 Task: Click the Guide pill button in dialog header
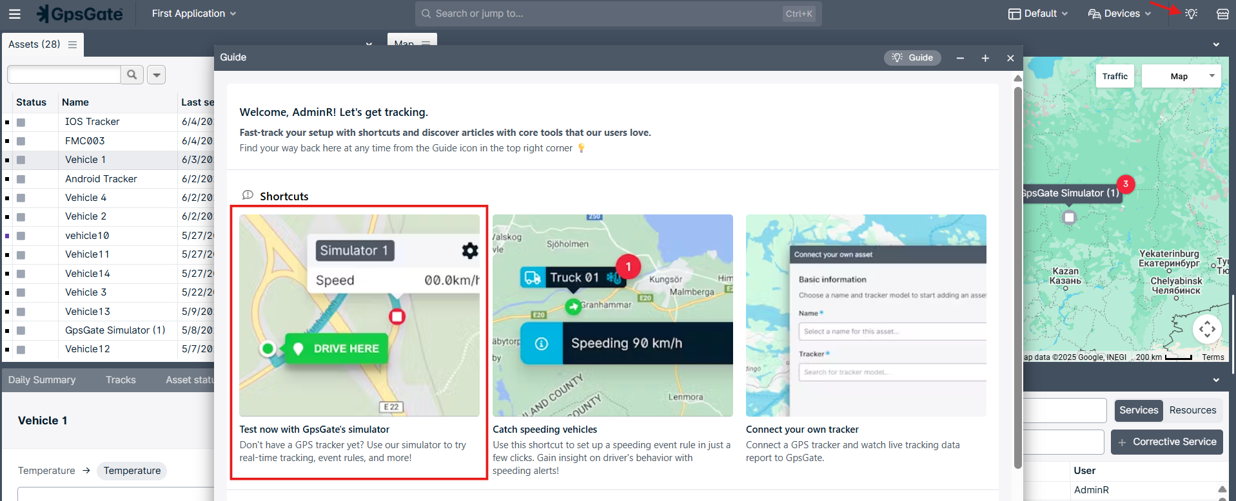point(912,57)
